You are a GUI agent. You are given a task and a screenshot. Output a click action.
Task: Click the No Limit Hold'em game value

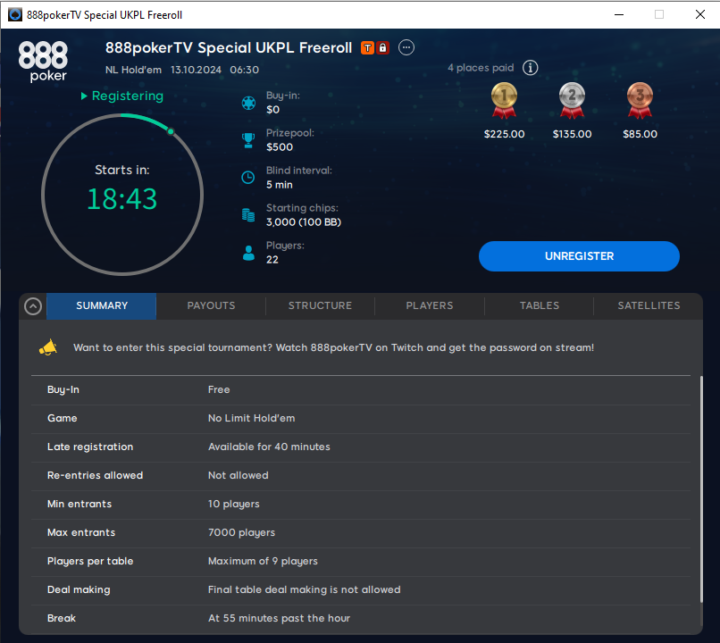coord(252,418)
